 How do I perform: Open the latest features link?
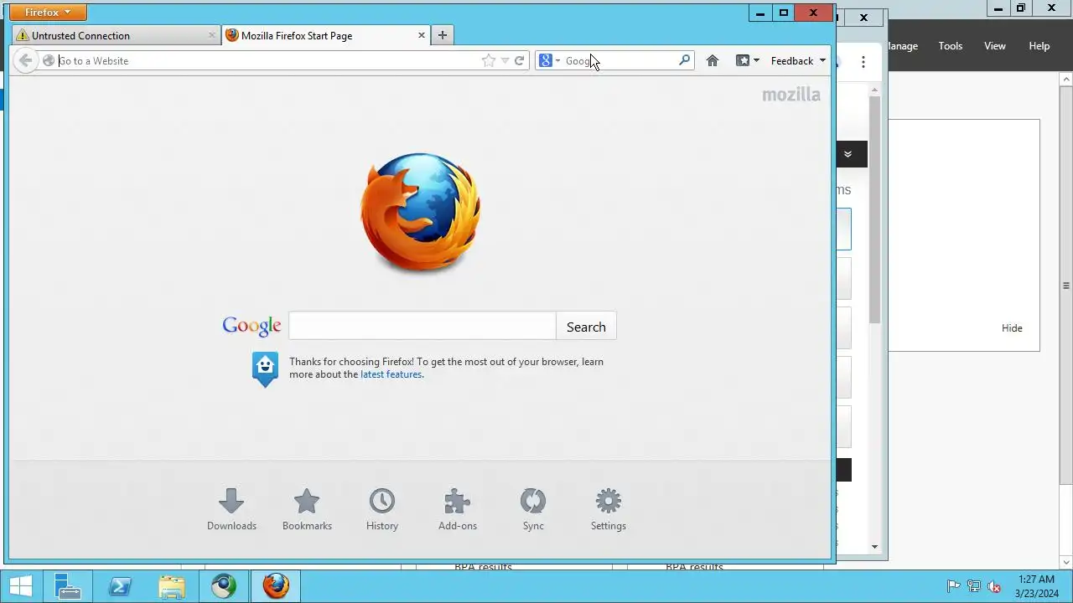click(x=391, y=374)
